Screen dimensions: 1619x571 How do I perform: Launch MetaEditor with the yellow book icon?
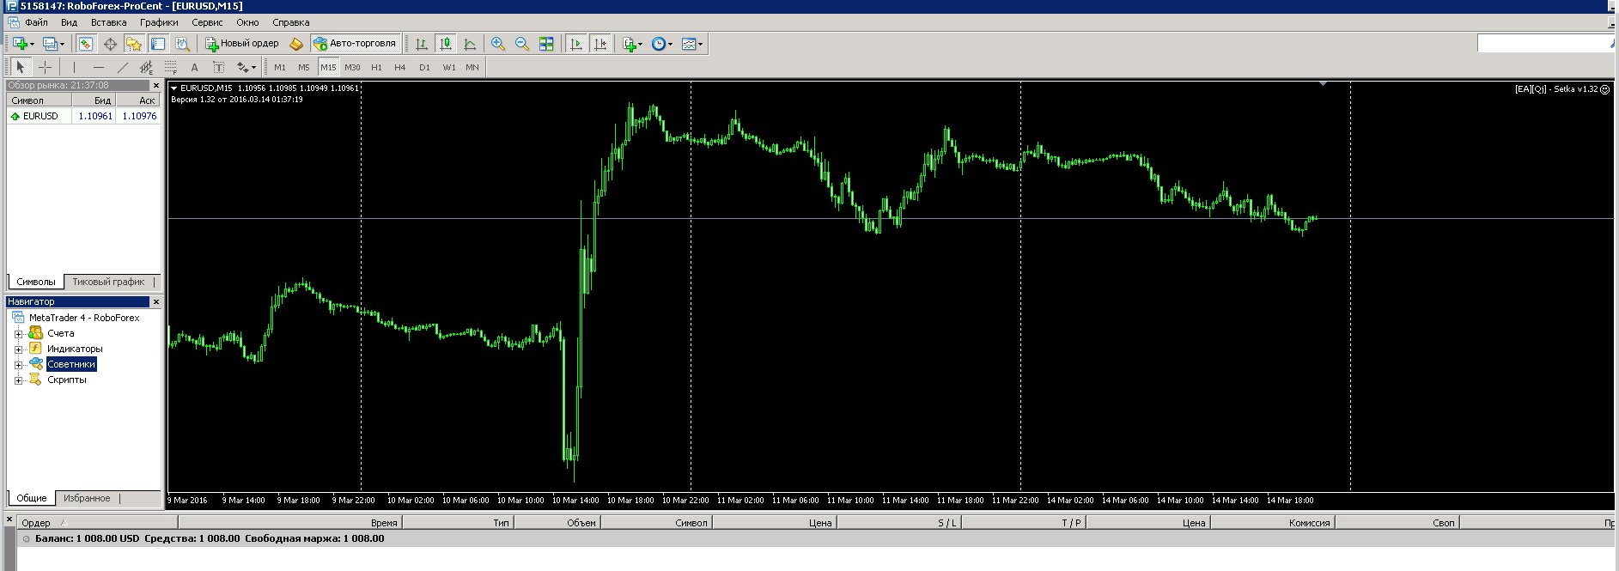click(x=296, y=44)
